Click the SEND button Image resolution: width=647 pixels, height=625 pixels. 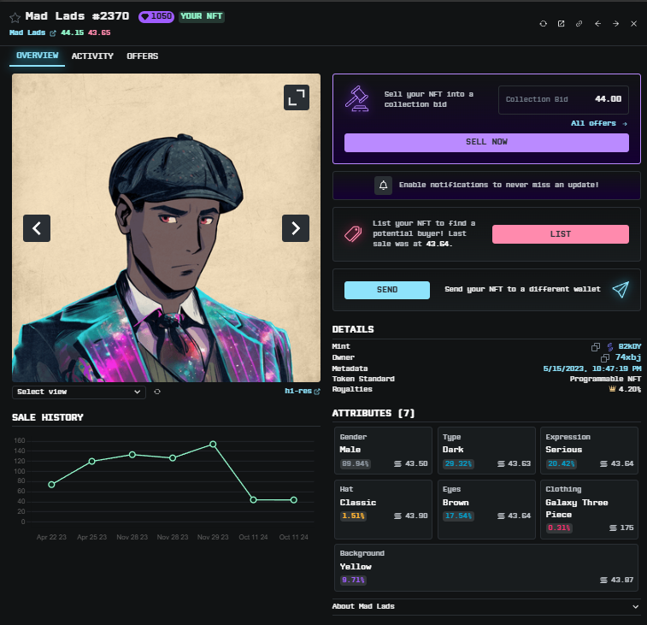[387, 290]
